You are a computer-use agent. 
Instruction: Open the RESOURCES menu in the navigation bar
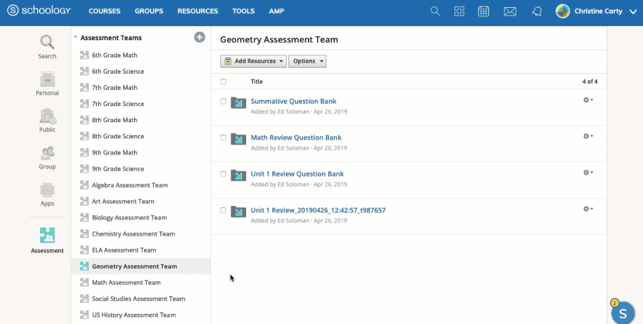tap(198, 11)
